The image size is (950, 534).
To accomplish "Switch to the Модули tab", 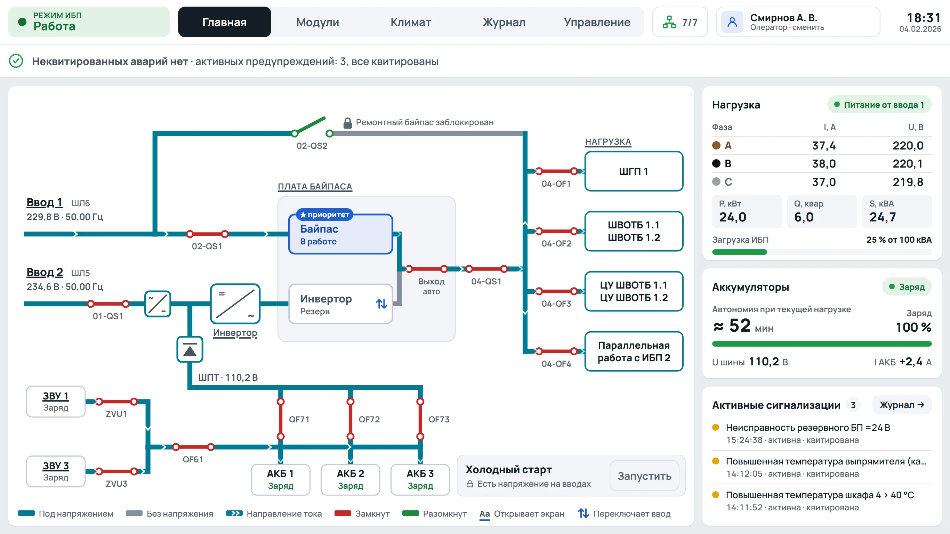I will coord(317,22).
